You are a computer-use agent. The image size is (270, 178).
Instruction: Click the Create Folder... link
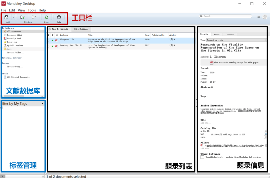pyautogui.click(x=15, y=53)
